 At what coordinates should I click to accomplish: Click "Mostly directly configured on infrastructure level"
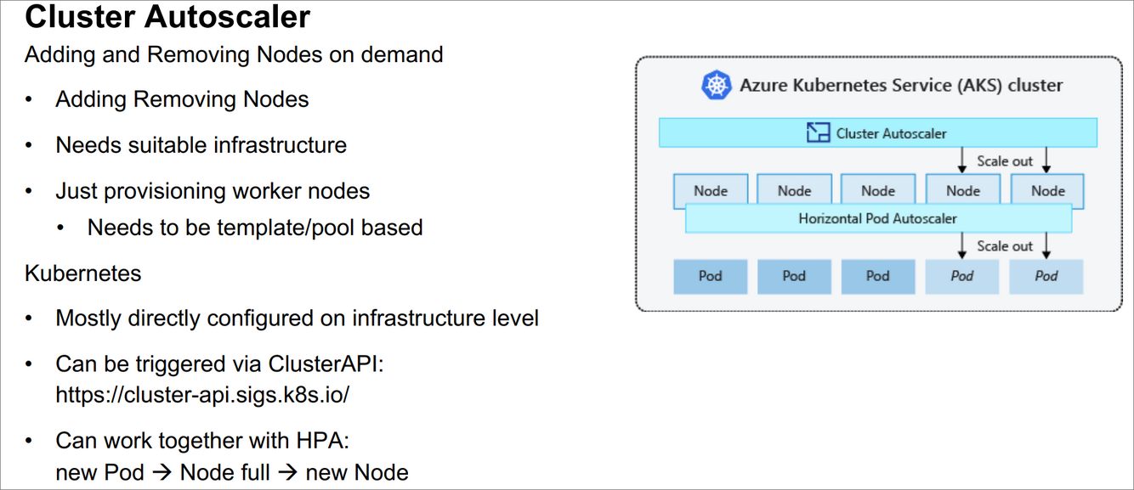click(298, 318)
